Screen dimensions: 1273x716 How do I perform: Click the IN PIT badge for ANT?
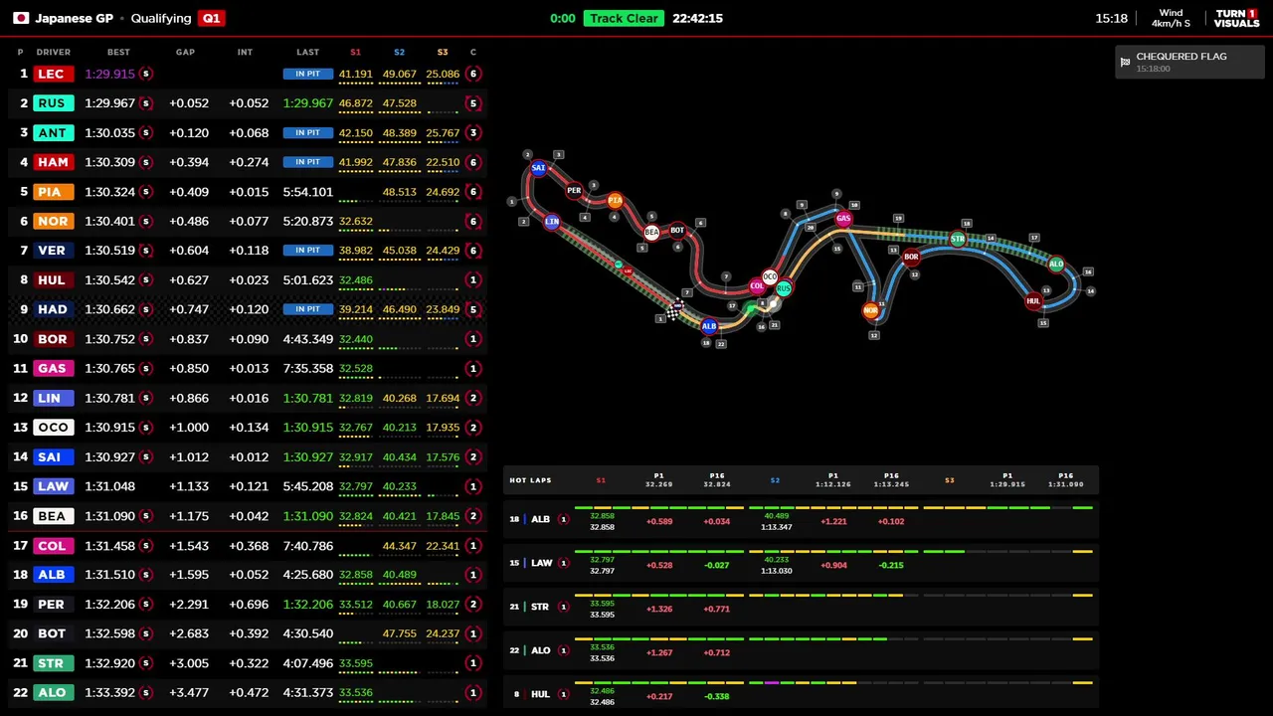pyautogui.click(x=307, y=132)
